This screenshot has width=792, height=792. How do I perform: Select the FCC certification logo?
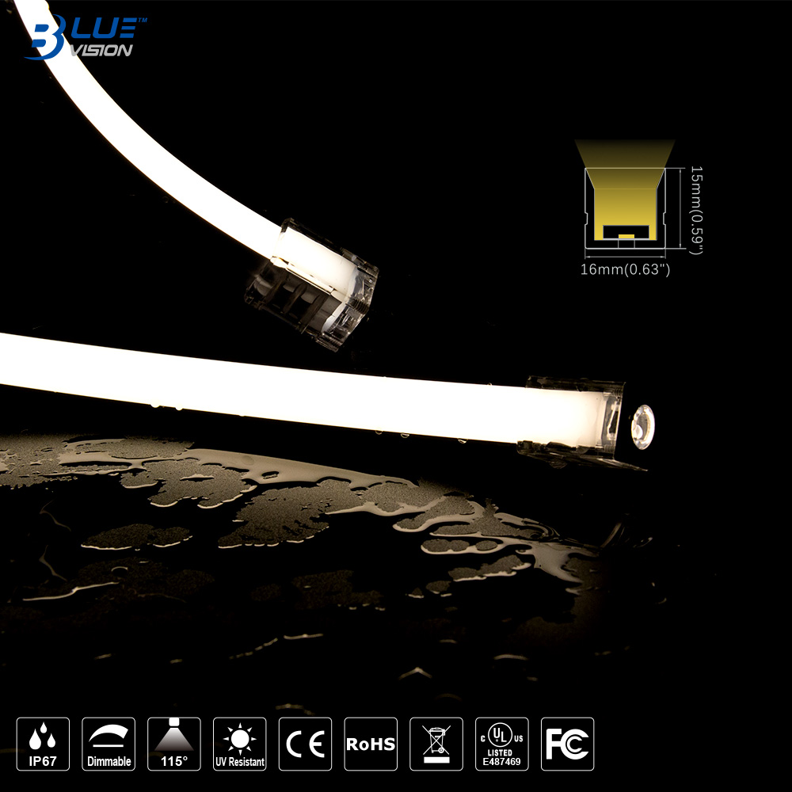point(567,744)
